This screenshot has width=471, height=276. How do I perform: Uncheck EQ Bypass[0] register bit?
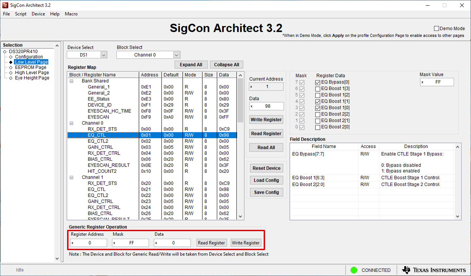[318, 83]
